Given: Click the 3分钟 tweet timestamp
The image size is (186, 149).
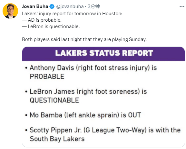Looking at the screenshot, I should point(94,6).
